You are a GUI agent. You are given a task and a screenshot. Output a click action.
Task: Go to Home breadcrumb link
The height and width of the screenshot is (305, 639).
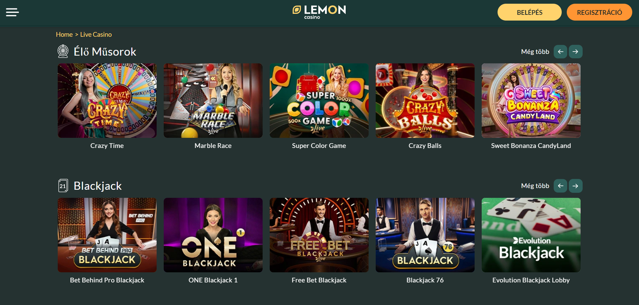tap(64, 34)
